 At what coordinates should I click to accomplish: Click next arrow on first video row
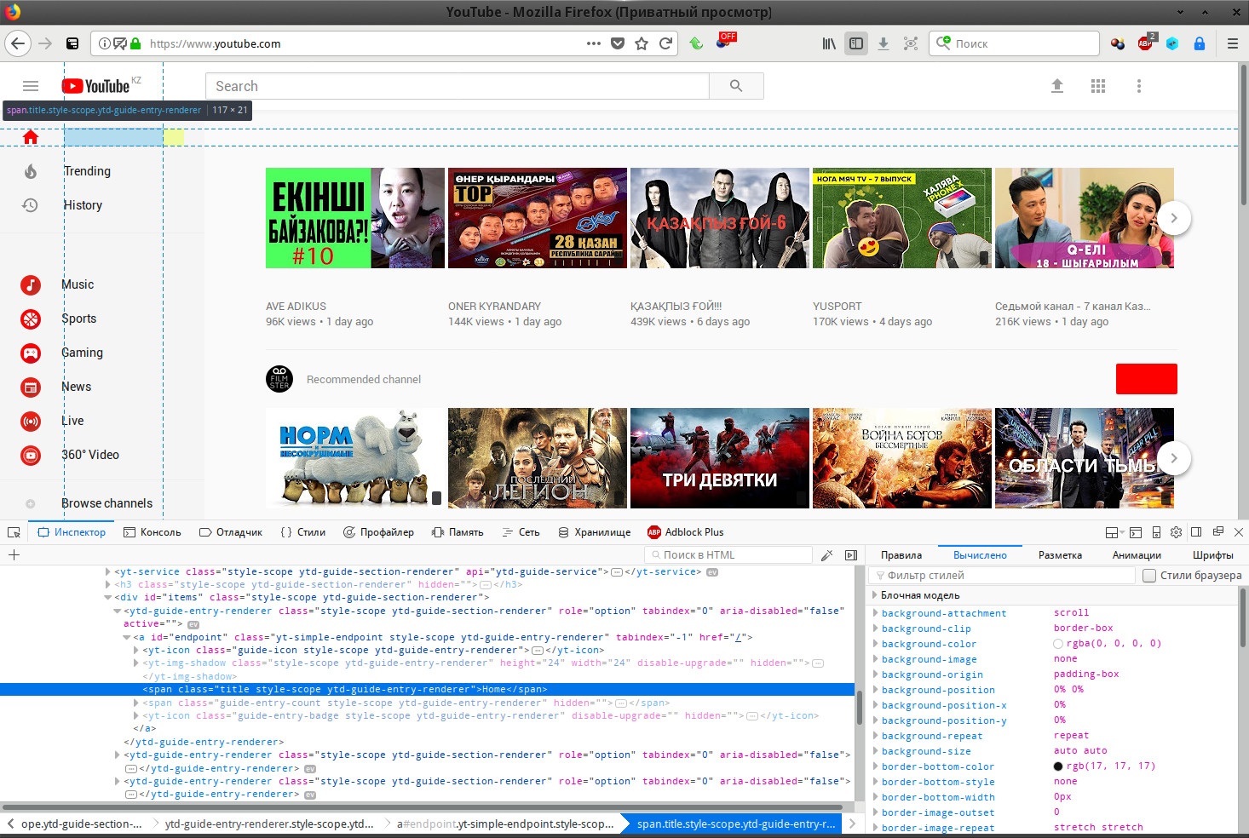1174,218
